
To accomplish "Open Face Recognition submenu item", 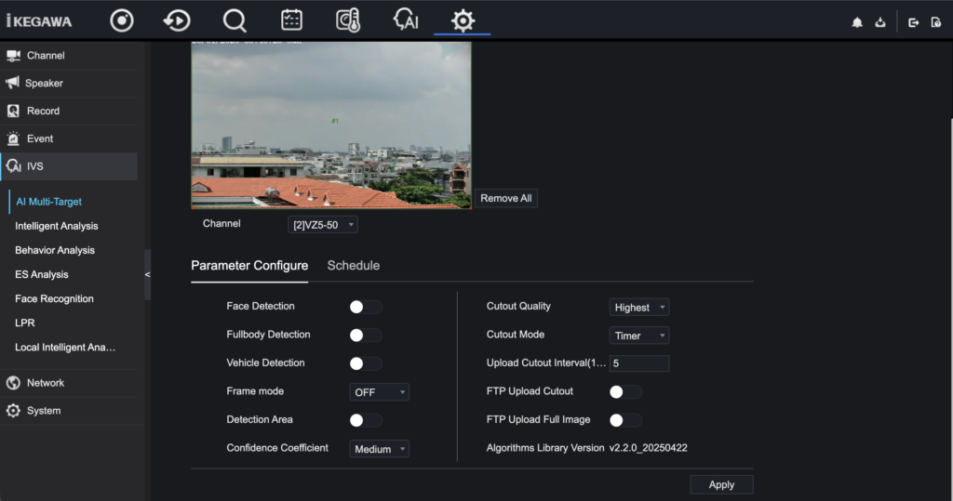I will click(x=54, y=298).
